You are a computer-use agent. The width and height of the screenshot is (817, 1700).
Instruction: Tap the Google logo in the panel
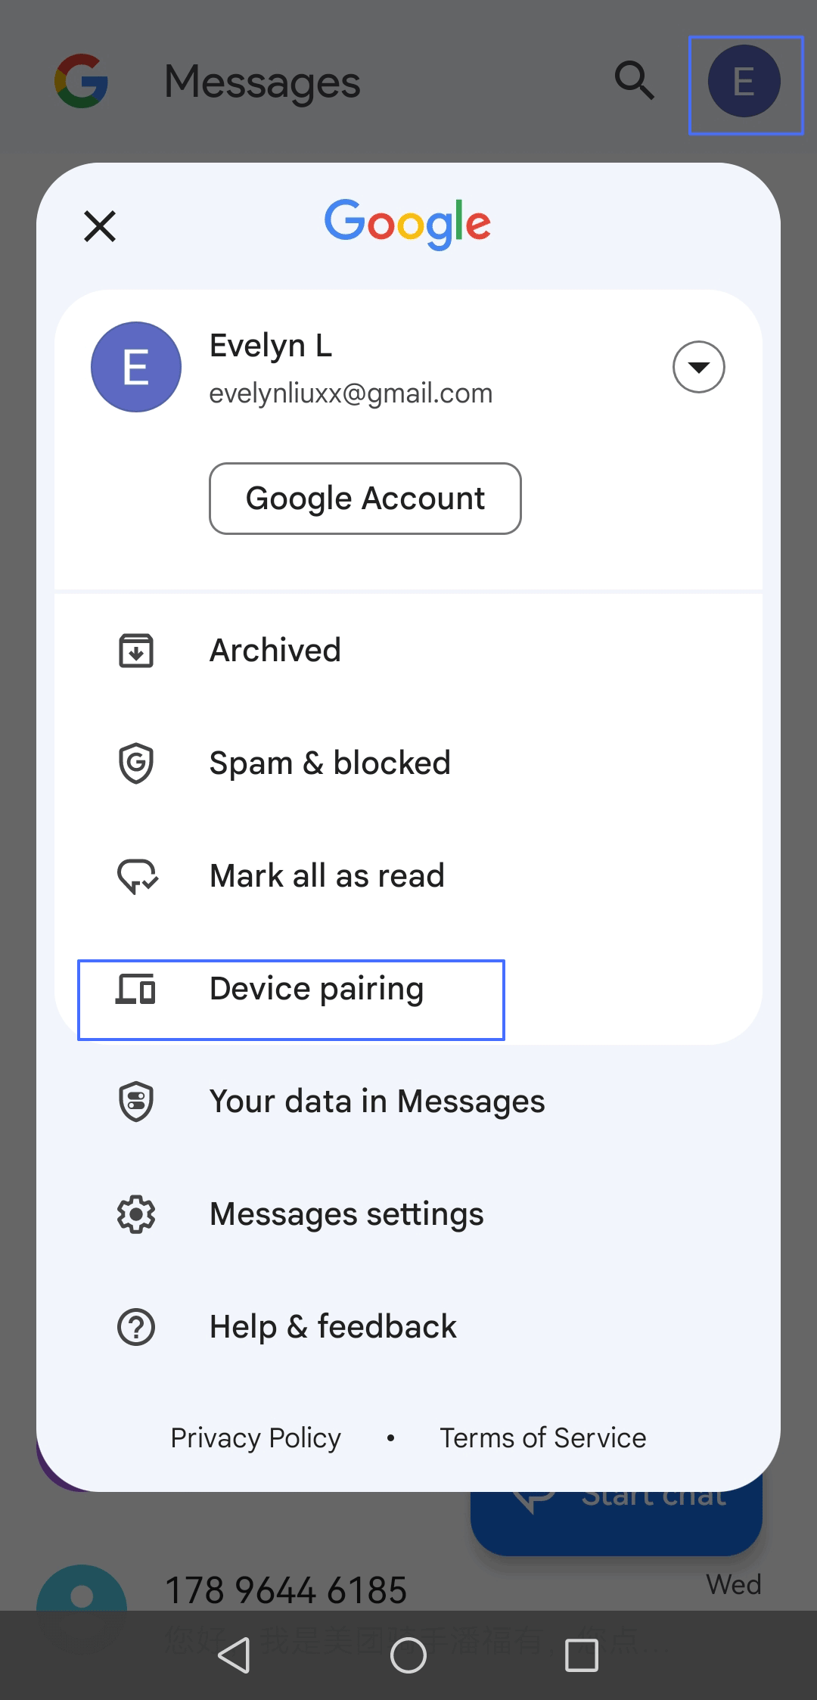407,222
